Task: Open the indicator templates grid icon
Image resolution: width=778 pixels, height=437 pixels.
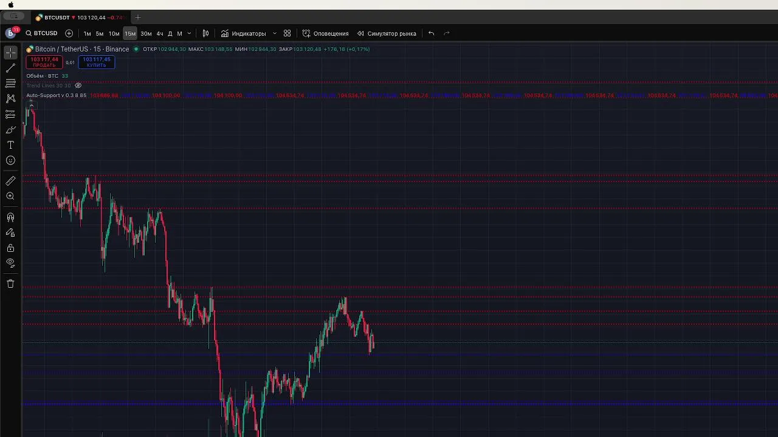Action: pos(287,33)
